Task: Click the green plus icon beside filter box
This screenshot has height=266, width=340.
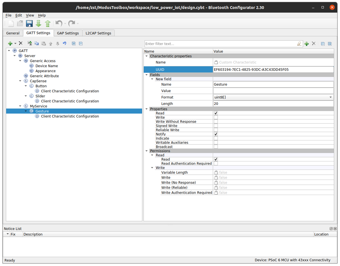Action: (x=306, y=44)
